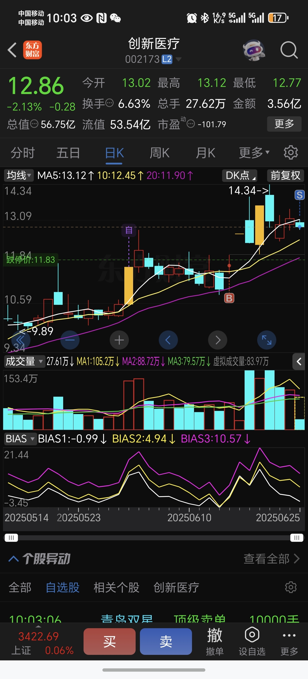This screenshot has height=679, width=308.
Task: Tap the 撤单 cancel order icon
Action: pos(215,641)
